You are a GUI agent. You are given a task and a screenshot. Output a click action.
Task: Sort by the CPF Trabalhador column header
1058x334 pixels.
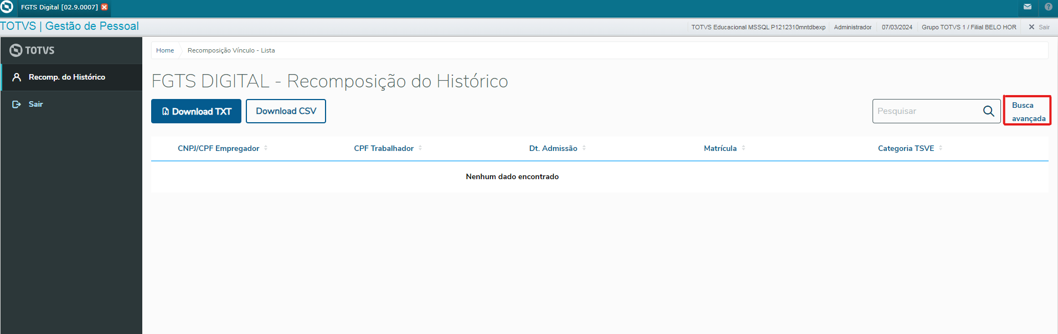click(384, 148)
